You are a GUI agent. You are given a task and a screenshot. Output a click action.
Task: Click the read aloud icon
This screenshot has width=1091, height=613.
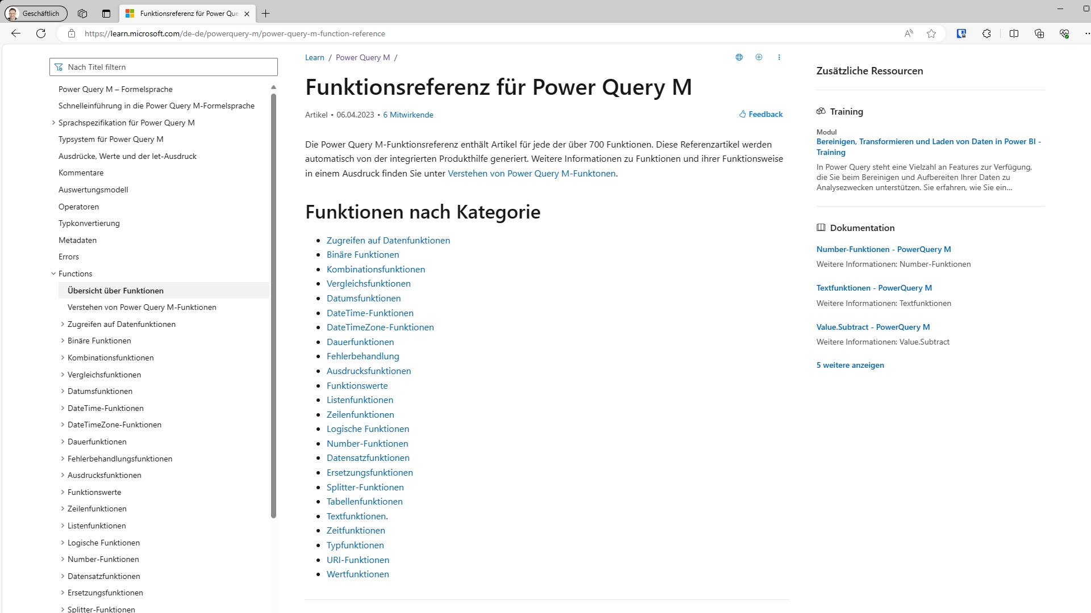(909, 33)
